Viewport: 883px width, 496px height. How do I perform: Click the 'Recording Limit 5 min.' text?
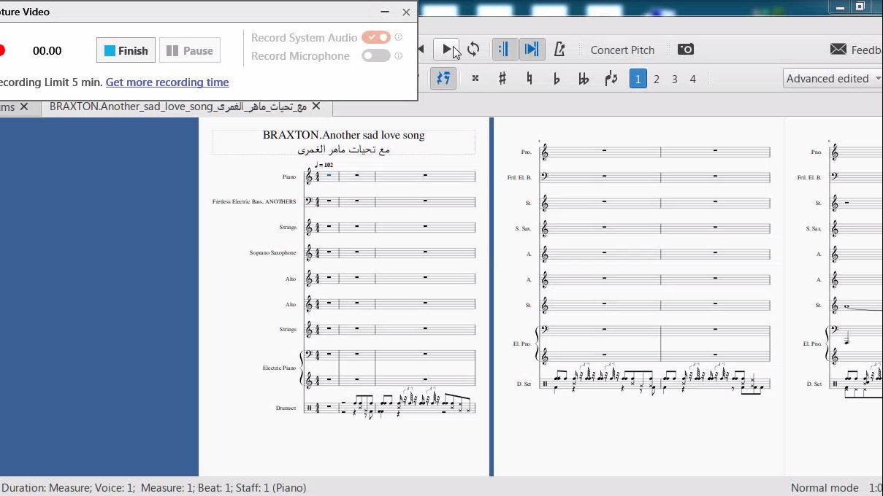point(50,82)
